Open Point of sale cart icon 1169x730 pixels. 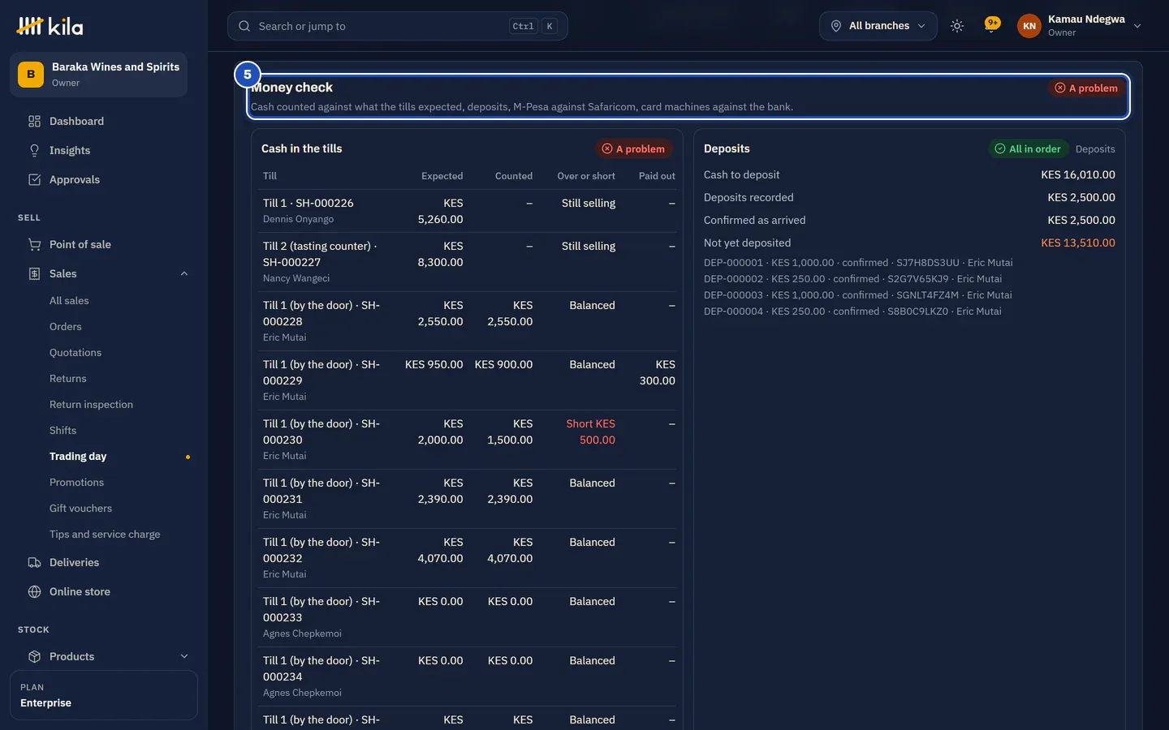tap(34, 245)
